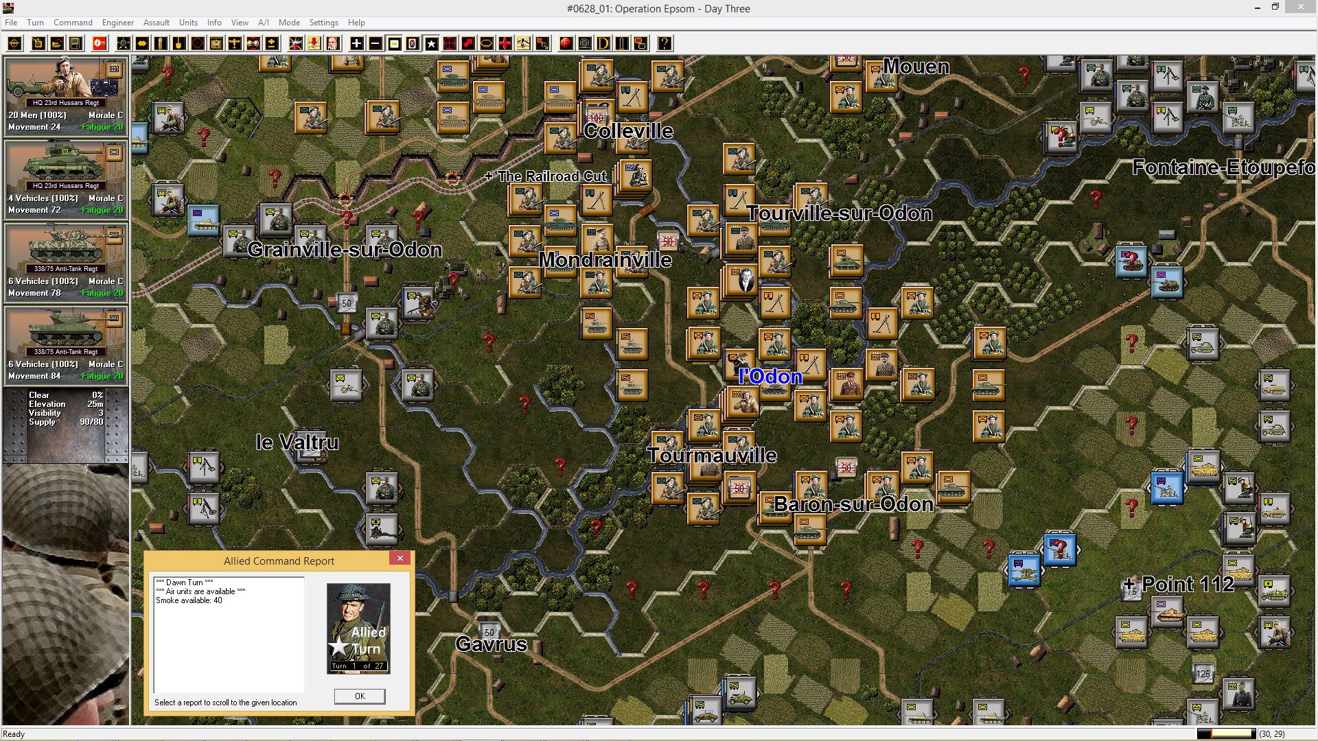Screen dimensions: 1318x741
Task: Click the new scenario document icon
Action: click(x=38, y=43)
